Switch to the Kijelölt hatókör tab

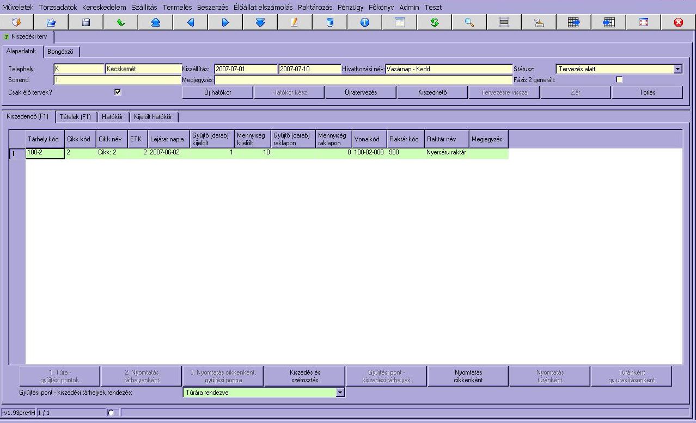coord(153,117)
